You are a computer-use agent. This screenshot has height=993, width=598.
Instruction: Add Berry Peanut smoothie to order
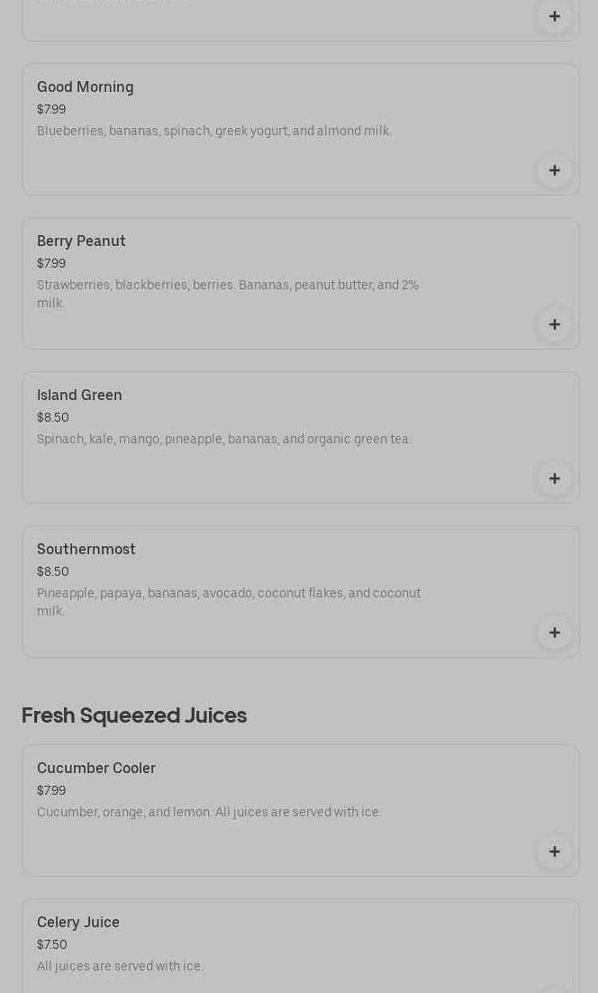tap(554, 324)
